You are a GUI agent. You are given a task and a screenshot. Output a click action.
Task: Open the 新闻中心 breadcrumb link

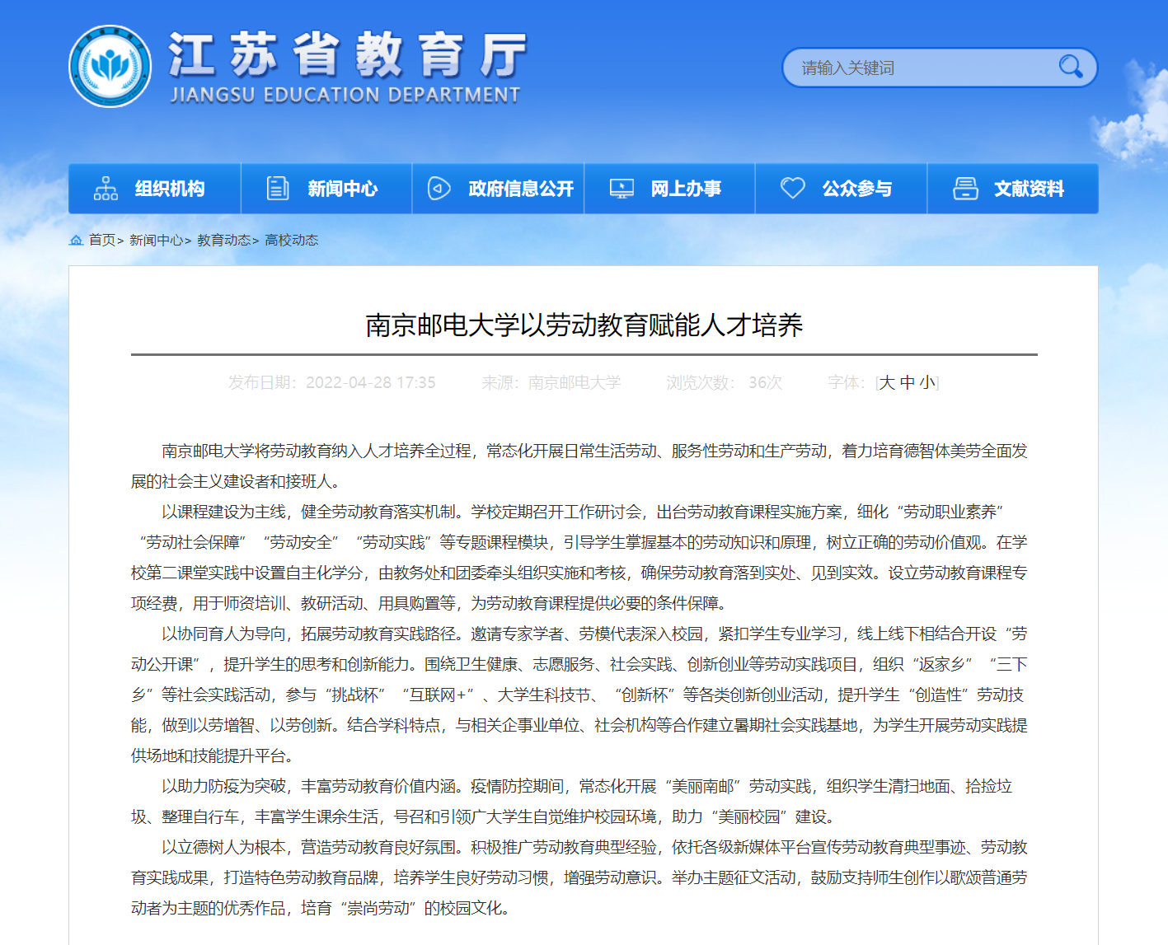(156, 241)
